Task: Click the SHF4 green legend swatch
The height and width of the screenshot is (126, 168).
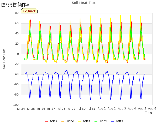Action: pyautogui.click(x=96, y=121)
